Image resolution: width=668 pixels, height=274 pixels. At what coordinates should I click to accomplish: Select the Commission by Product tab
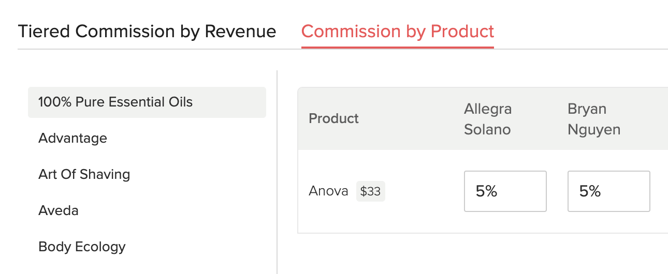(x=398, y=32)
